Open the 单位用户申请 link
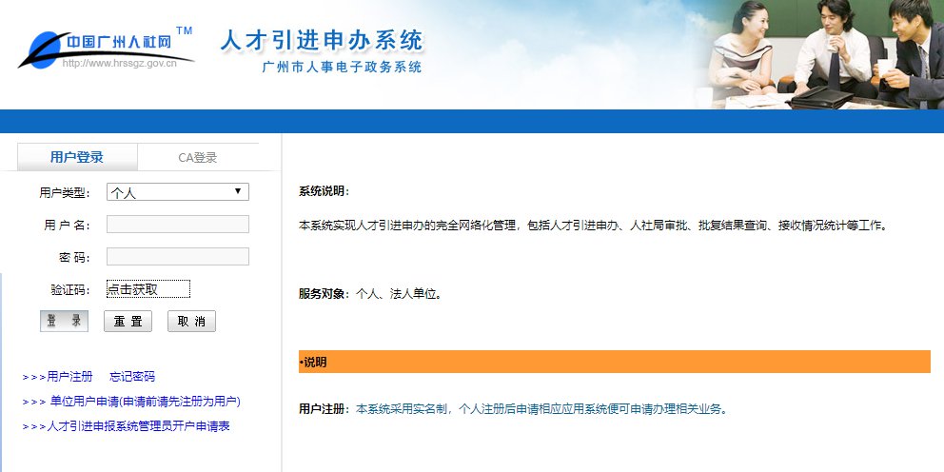Screen dimensions: 944x472 point(131,402)
